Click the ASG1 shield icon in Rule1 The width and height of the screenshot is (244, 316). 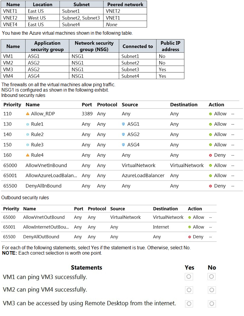coord(123,124)
